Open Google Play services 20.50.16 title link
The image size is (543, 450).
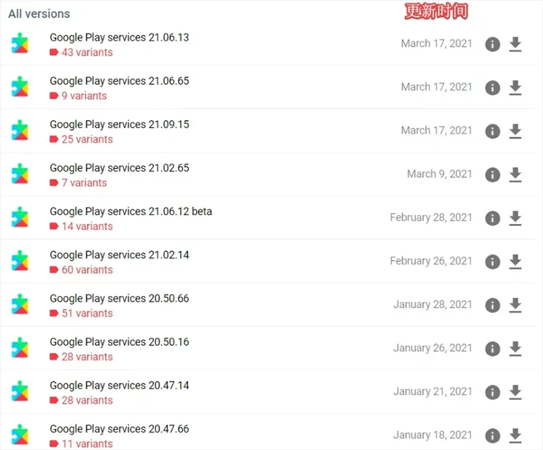coord(119,342)
